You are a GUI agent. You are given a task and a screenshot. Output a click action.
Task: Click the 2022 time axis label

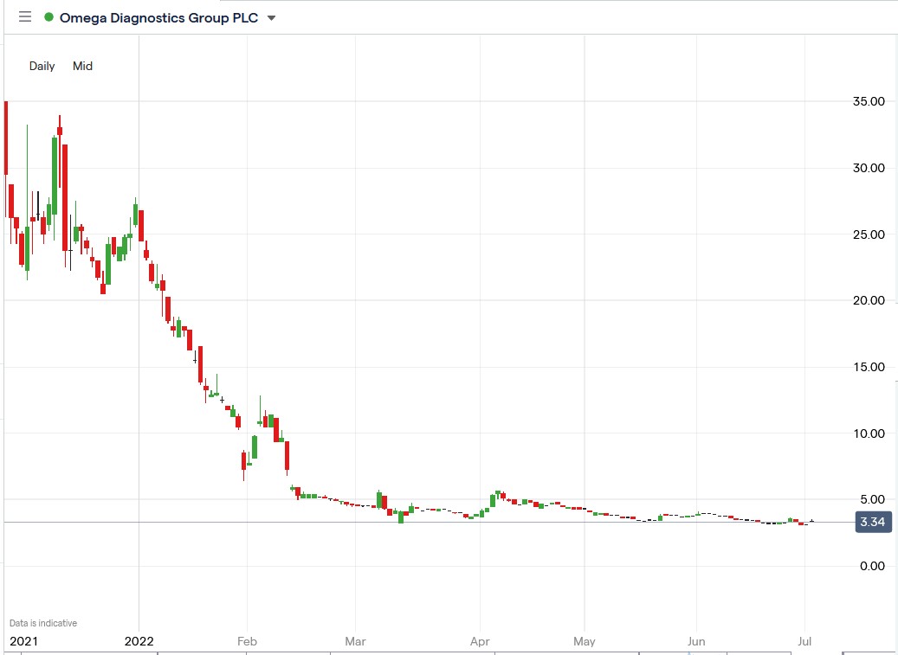point(140,641)
